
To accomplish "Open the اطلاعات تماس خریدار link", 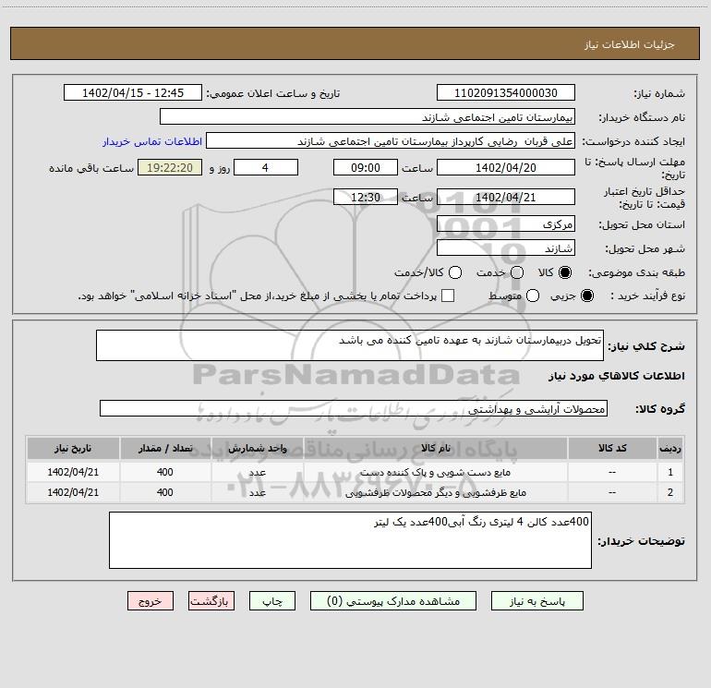I will (x=152, y=141).
